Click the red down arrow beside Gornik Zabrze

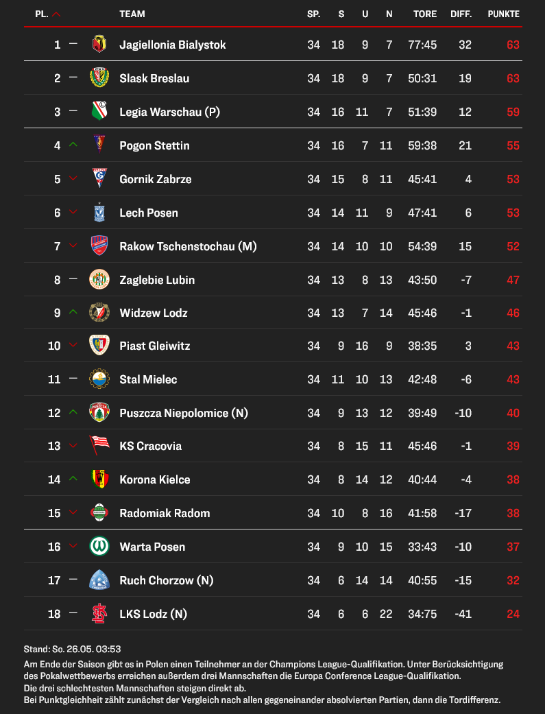(73, 178)
